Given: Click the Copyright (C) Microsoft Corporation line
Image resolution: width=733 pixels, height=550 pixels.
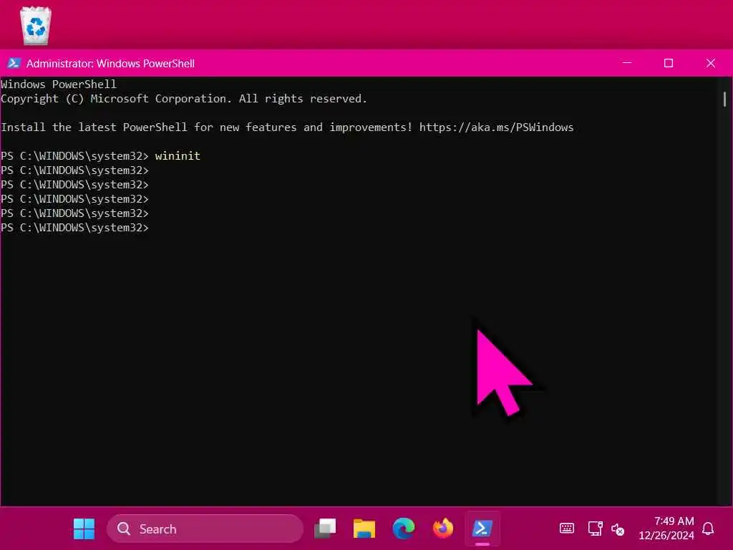Looking at the screenshot, I should (184, 99).
